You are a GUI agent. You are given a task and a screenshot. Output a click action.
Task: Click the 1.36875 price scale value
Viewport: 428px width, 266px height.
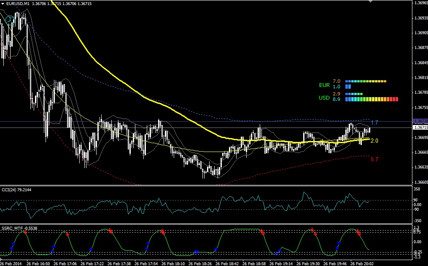(x=421, y=48)
